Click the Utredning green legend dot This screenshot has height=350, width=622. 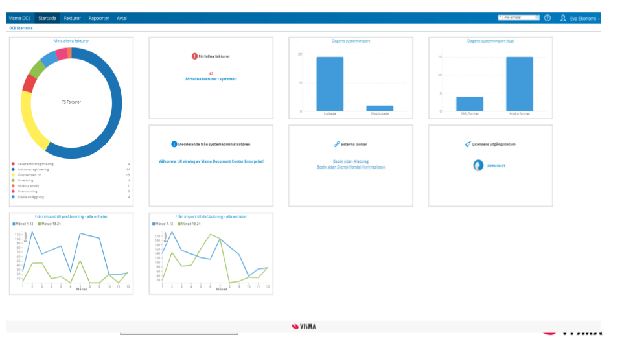point(13,181)
